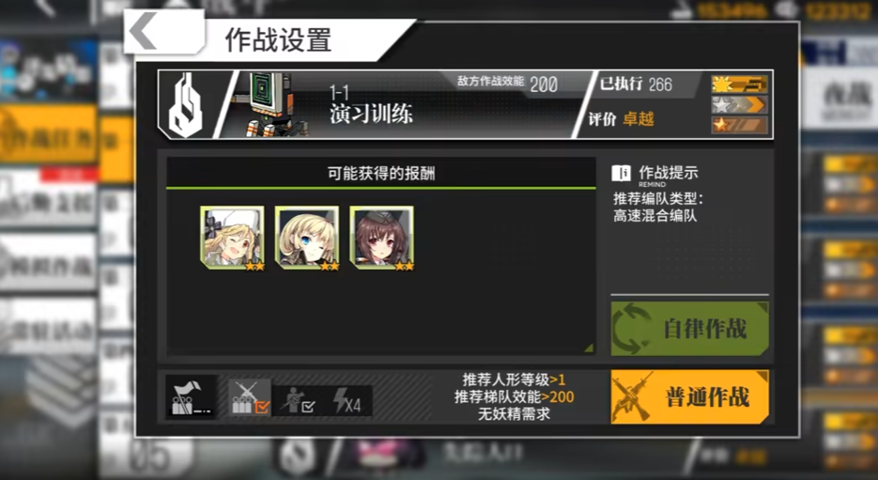878x480 pixels.
Task: Toggle the rifle soldier checkbox option
Action: (298, 401)
